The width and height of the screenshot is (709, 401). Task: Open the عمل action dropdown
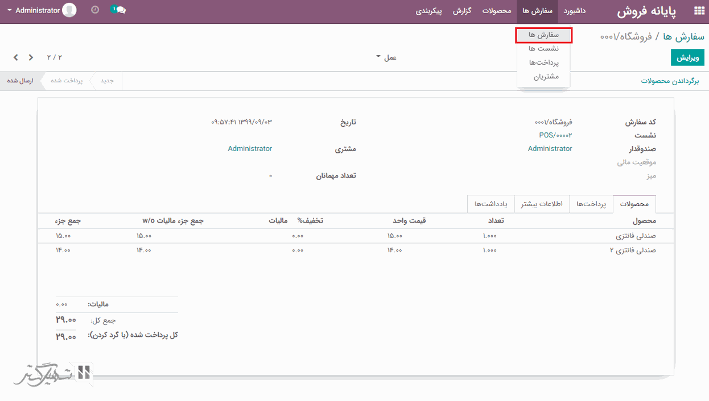[386, 57]
